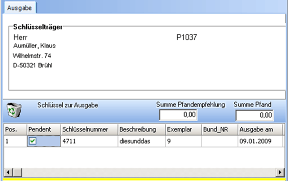
Task: Select the key number 4711 cell
Action: tap(89, 141)
